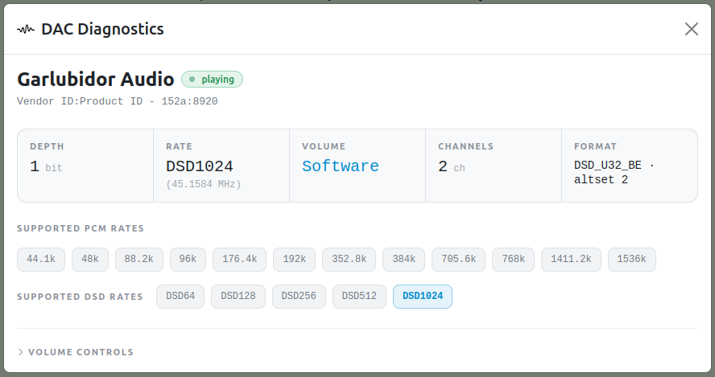Image resolution: width=715 pixels, height=377 pixels.
Task: Click the Vendor ID:Product ID 152a:8920 line
Action: point(118,101)
